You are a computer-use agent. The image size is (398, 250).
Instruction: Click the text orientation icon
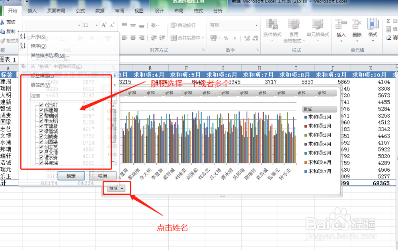pos(154,25)
